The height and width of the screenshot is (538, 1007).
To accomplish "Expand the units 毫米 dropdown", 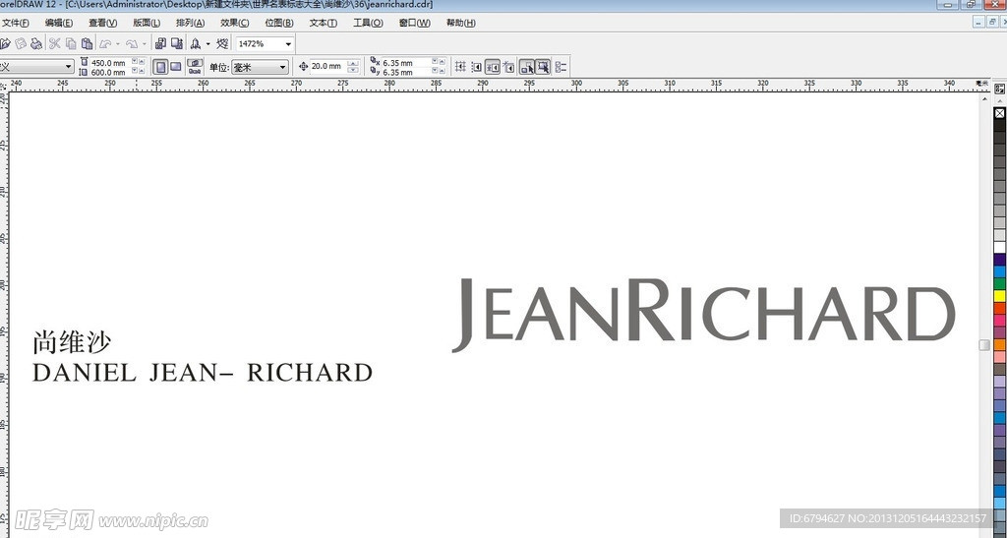I will tap(282, 67).
